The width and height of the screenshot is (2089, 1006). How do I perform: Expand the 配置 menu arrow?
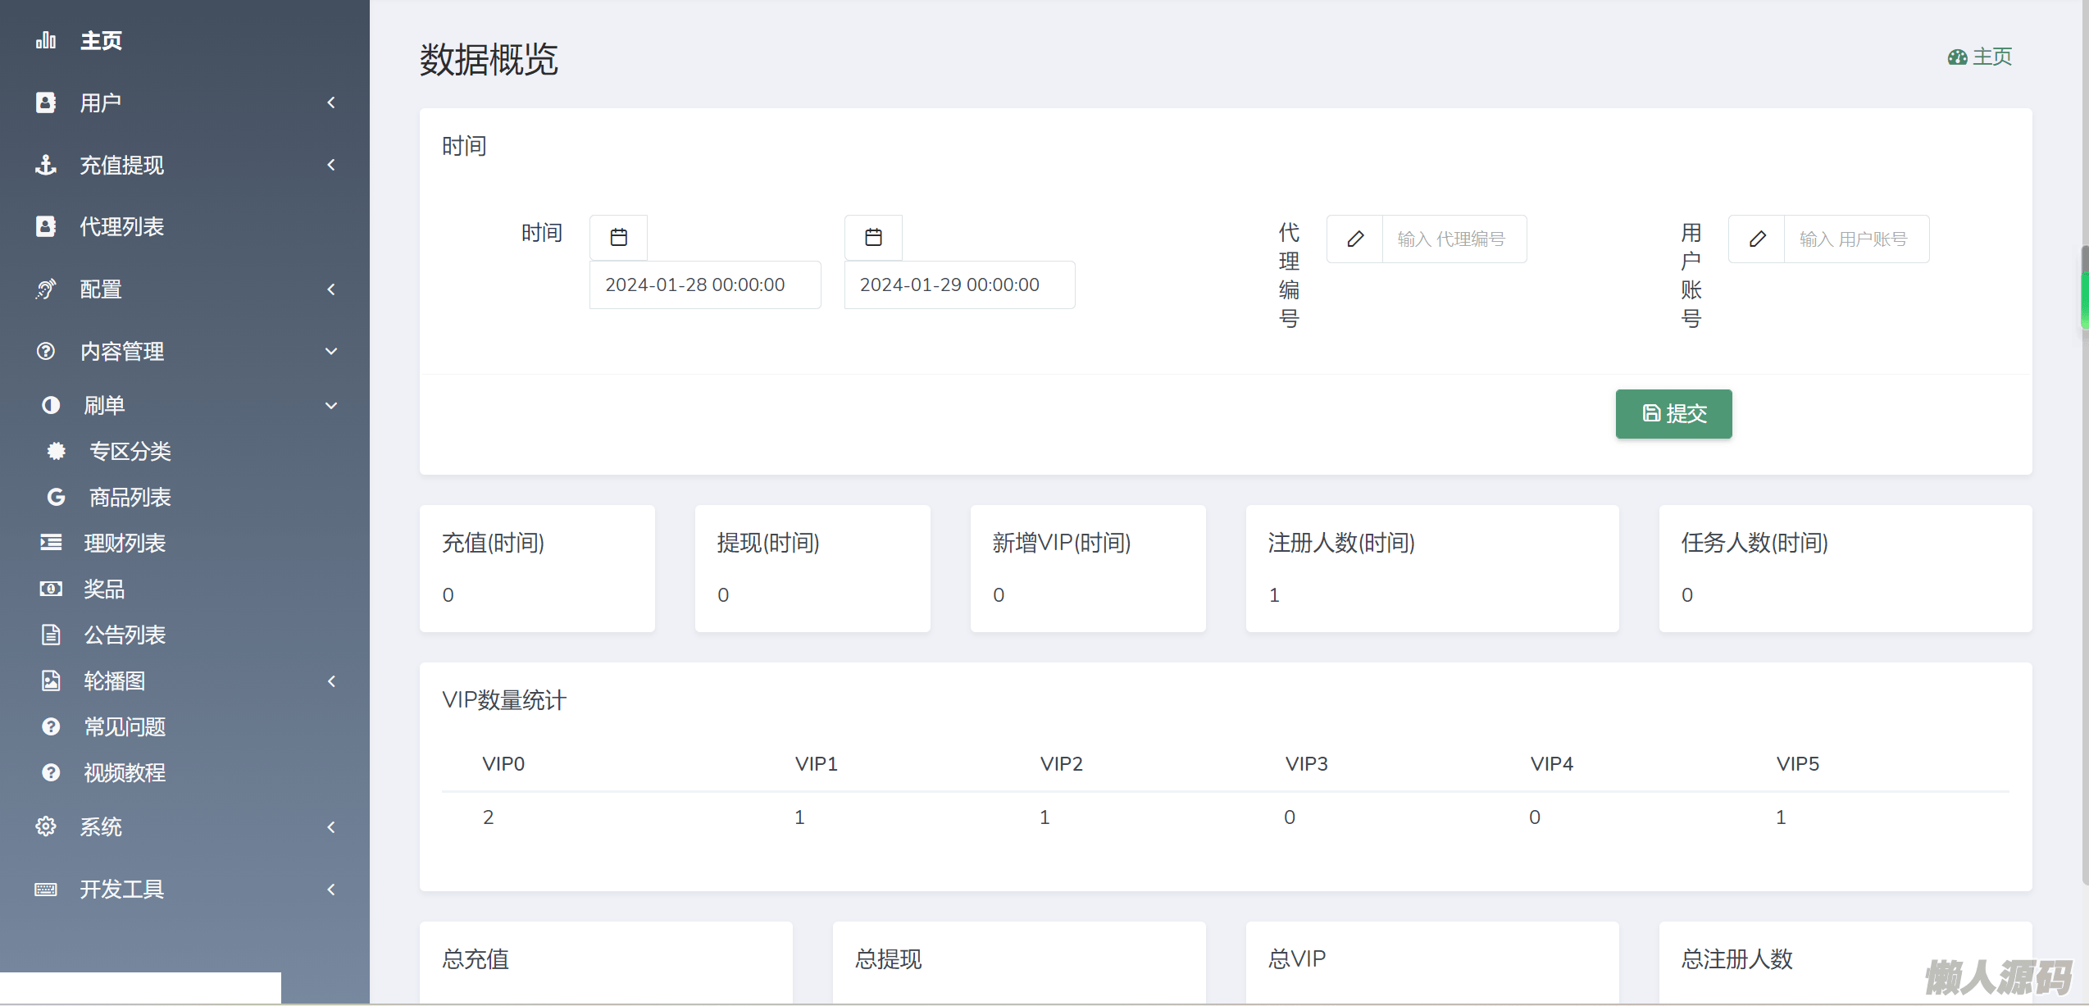click(331, 289)
